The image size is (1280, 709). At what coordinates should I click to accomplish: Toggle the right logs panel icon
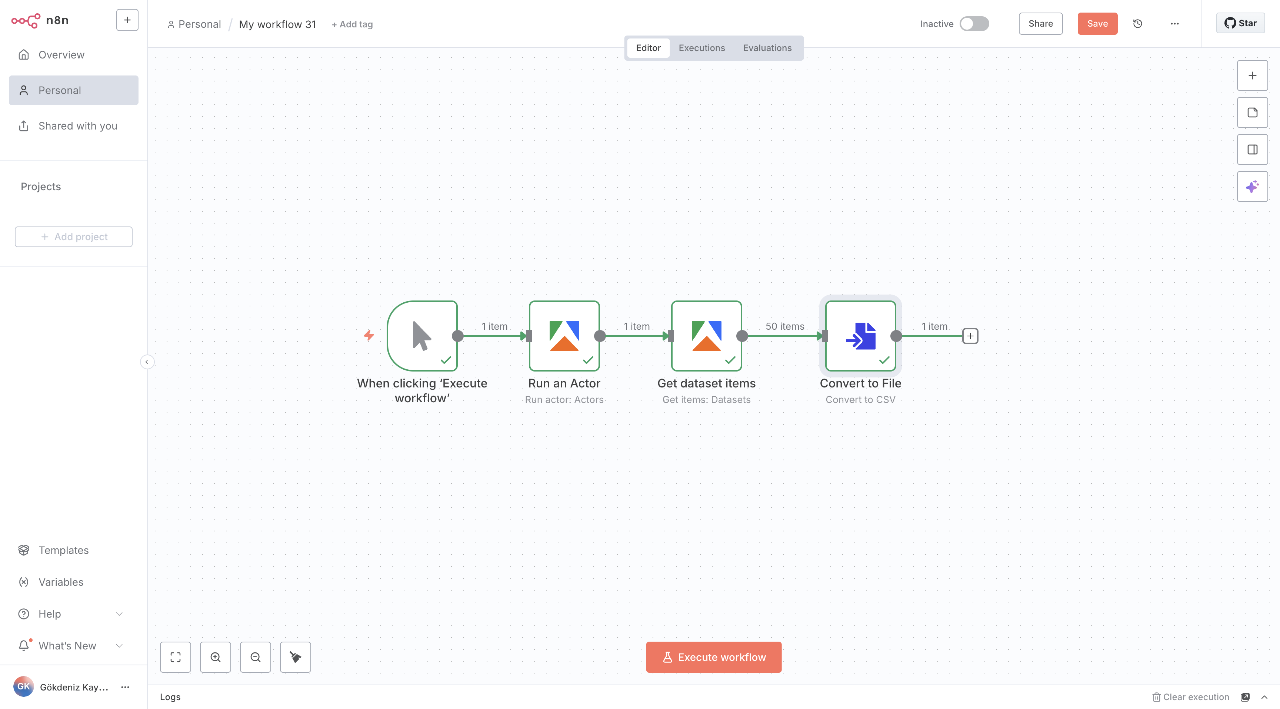point(1252,149)
